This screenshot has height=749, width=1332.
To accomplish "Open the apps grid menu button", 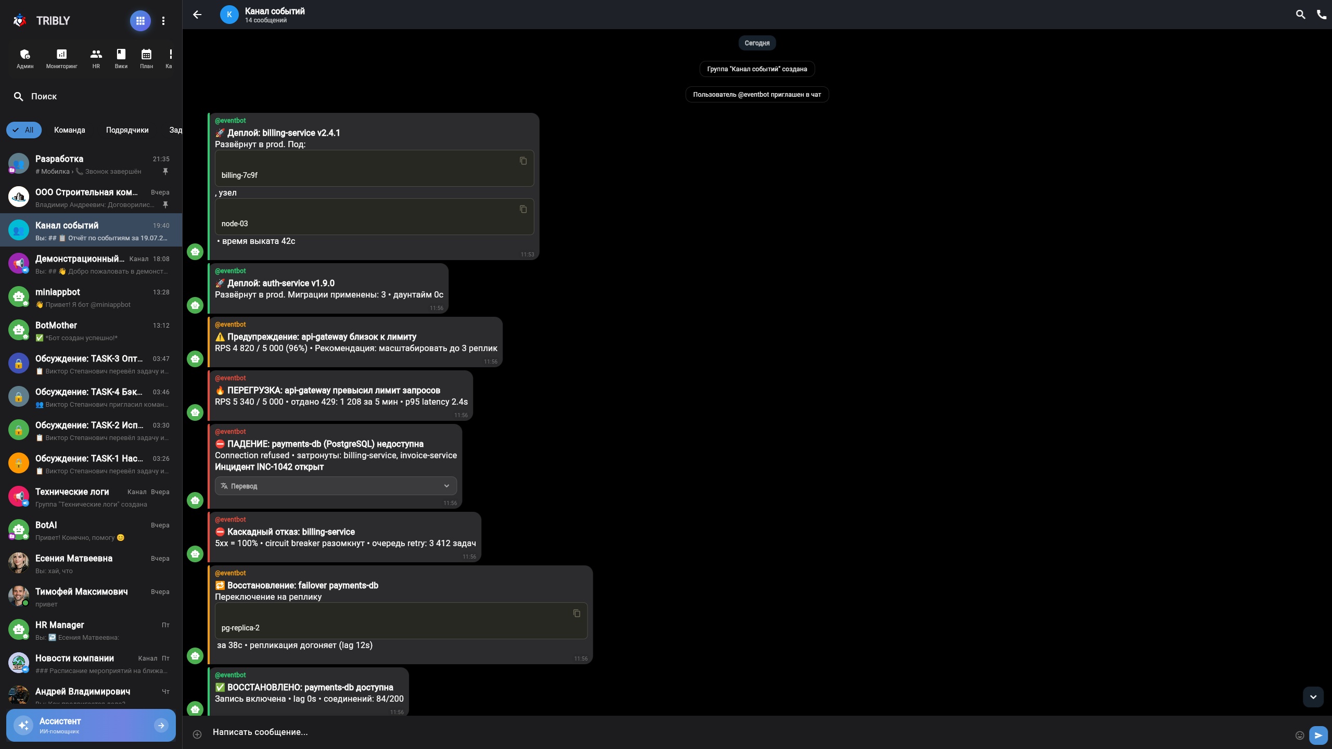I will [140, 21].
